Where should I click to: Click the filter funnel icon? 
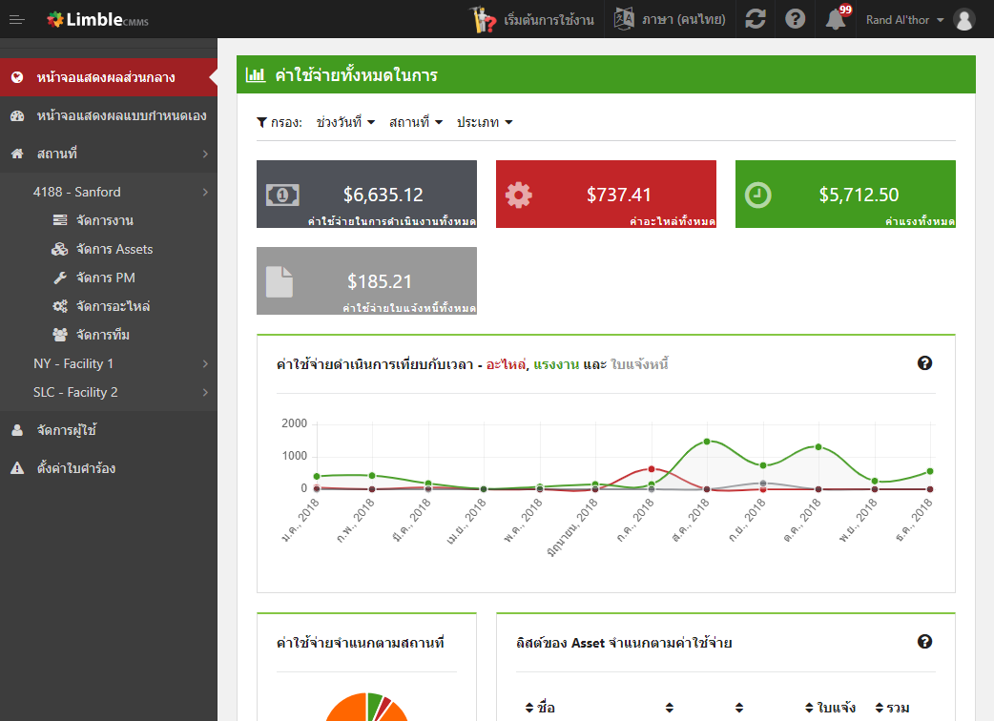coord(261,122)
